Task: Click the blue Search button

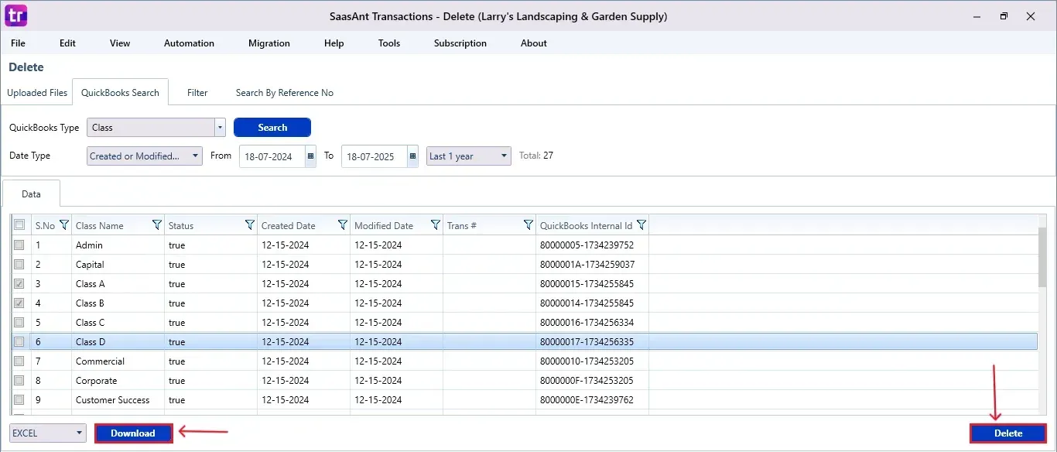Action: click(272, 128)
